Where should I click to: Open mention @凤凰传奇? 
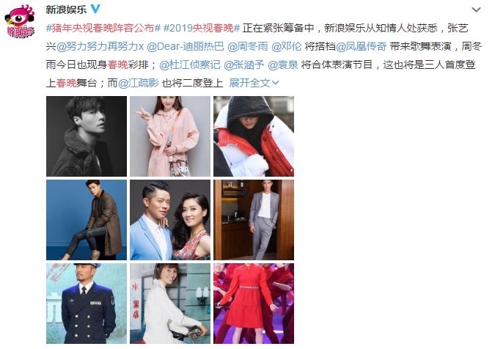point(361,46)
